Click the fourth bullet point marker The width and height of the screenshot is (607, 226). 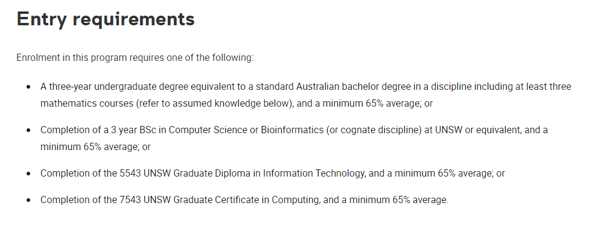point(28,200)
